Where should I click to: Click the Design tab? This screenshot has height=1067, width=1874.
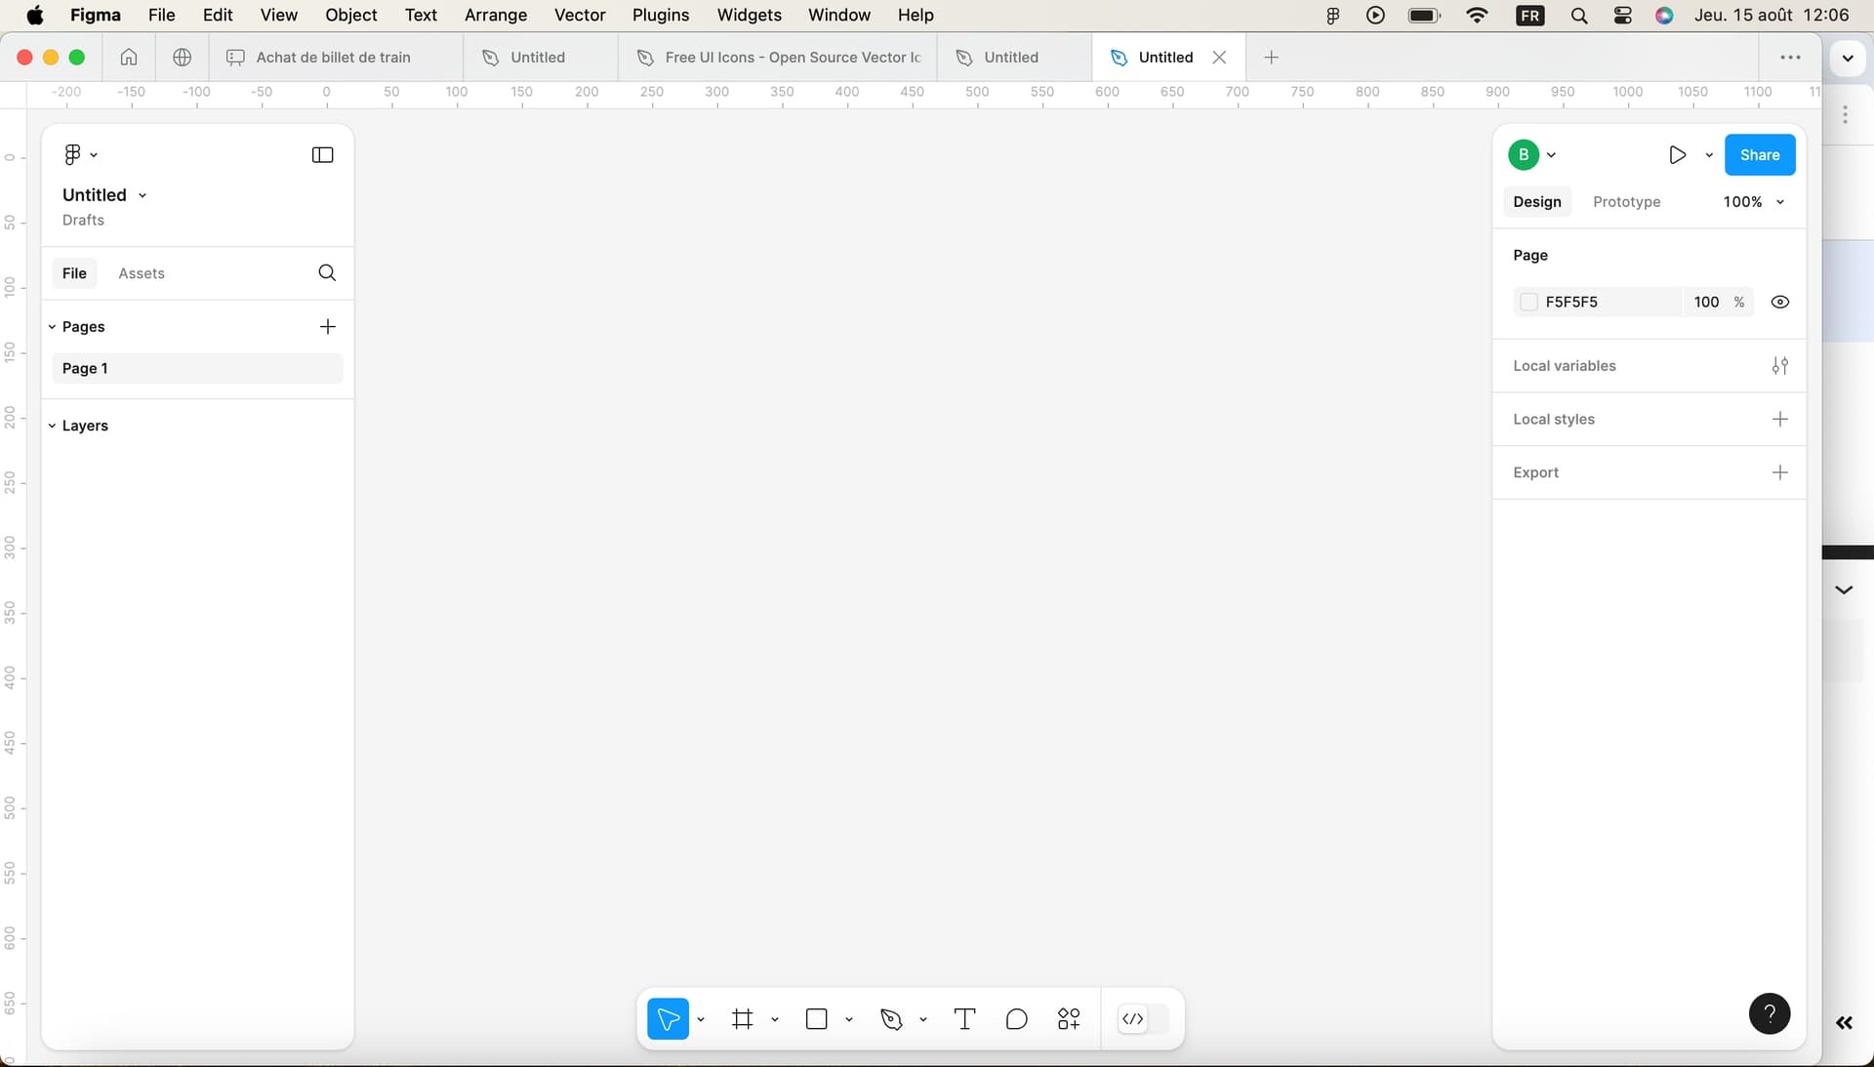click(1537, 201)
